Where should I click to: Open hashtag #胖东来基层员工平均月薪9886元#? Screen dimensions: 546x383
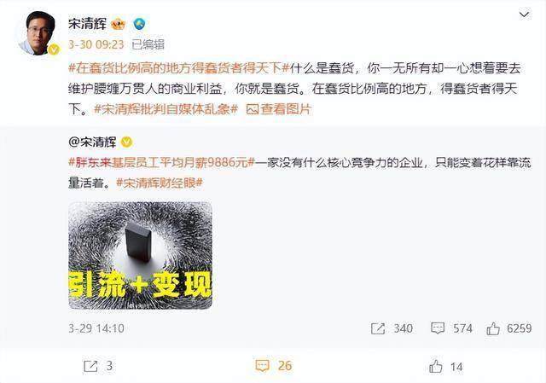[162, 162]
